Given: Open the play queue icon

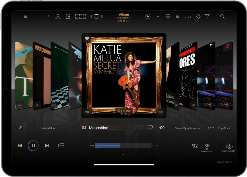Looking at the screenshot, I should (61, 145).
